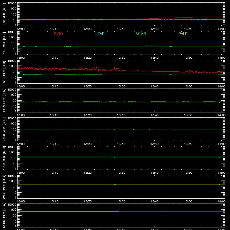This screenshot has width=230, height=230.
Task: Click the 10000 label on 15400 MHz axis
Action: tap(12, 205)
